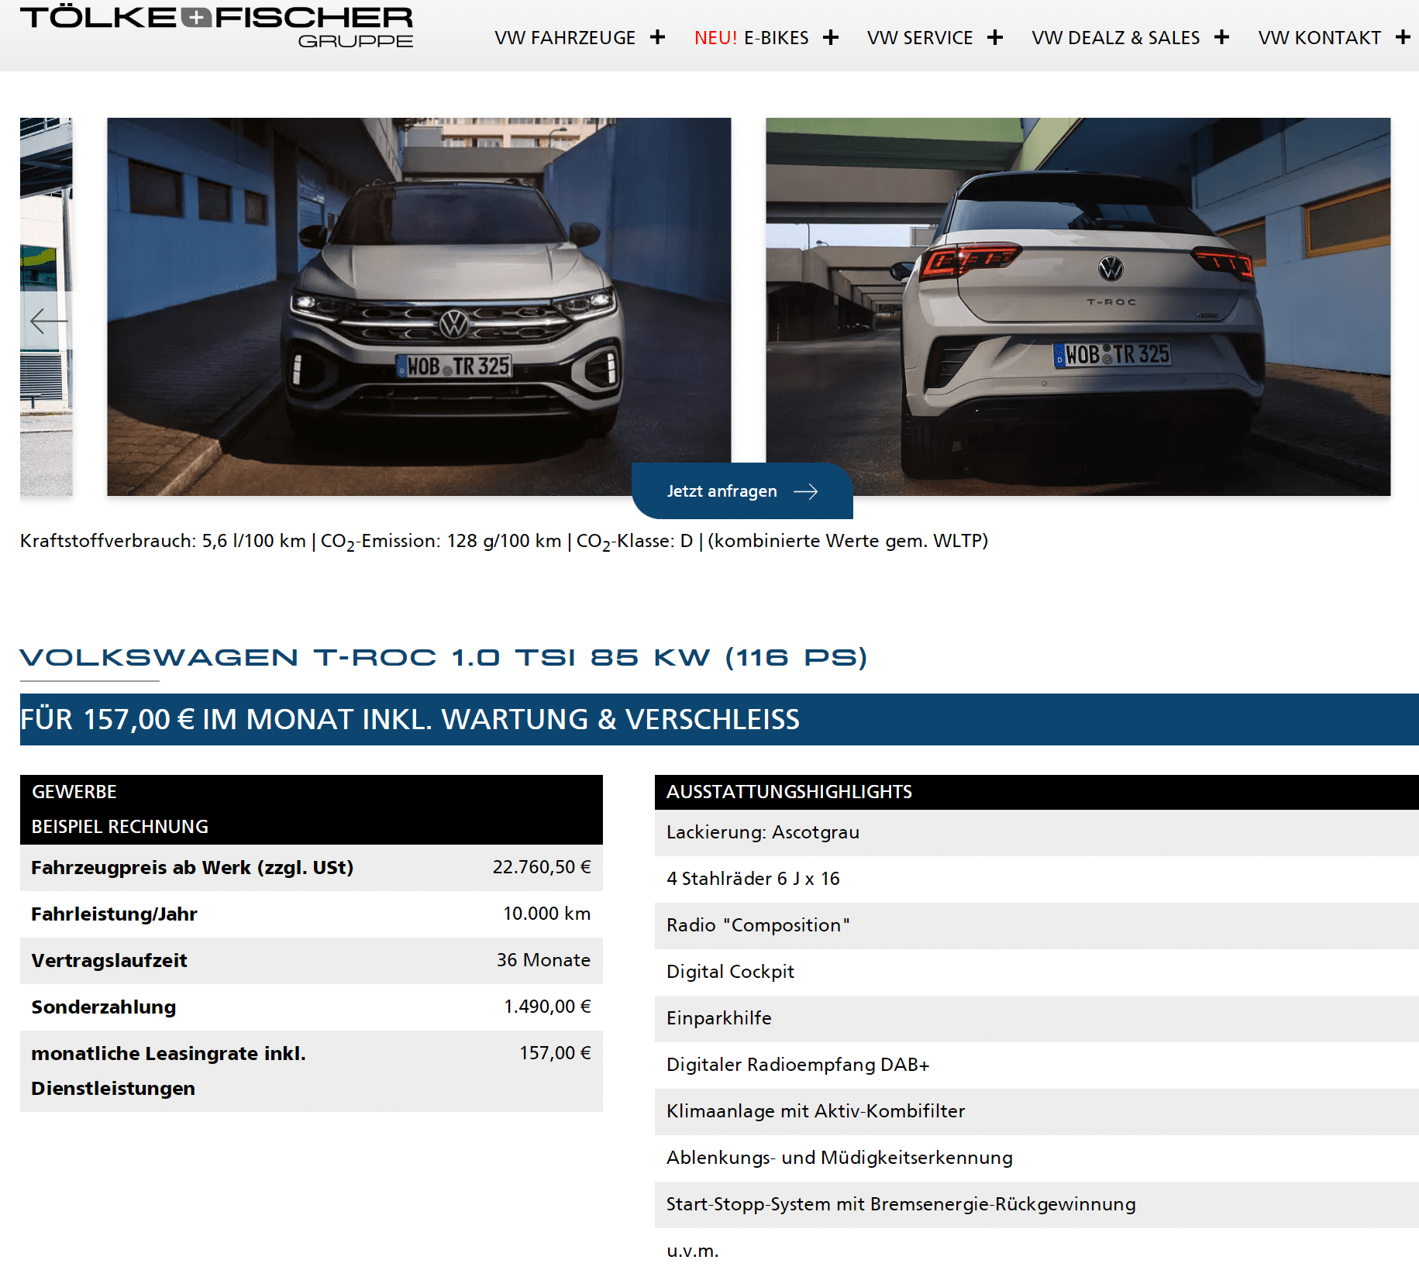Open the NEU! E-Bikes menu
This screenshot has width=1419, height=1284.
click(x=751, y=38)
